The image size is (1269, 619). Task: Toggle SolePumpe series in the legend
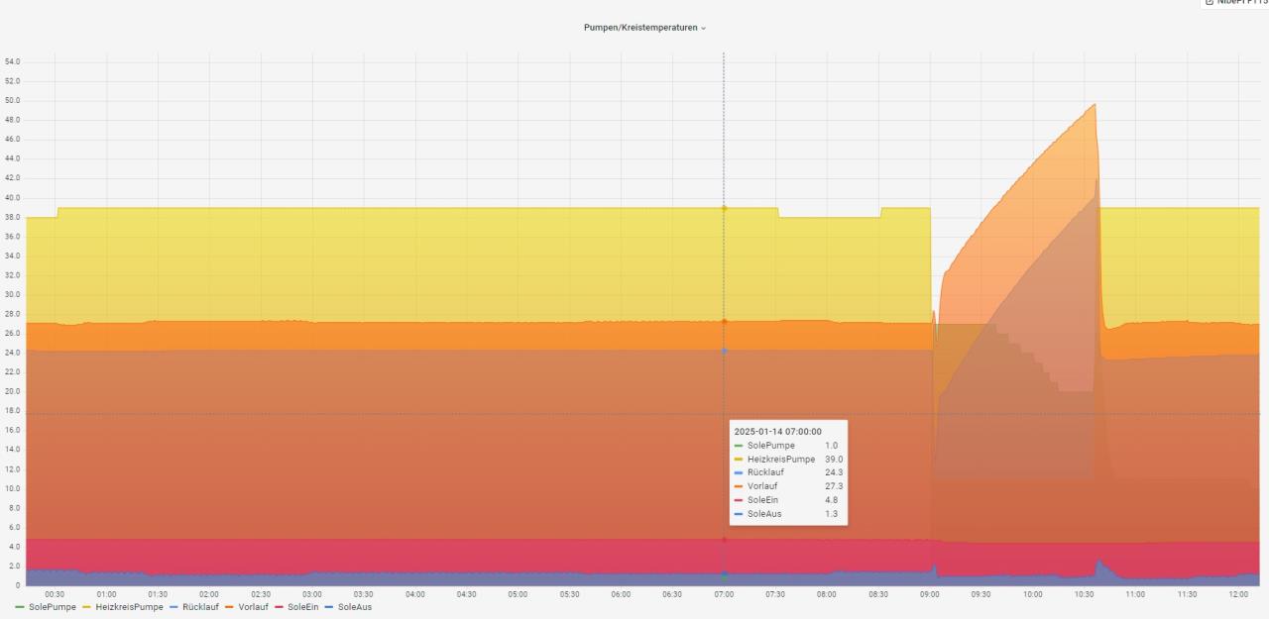pos(52,606)
